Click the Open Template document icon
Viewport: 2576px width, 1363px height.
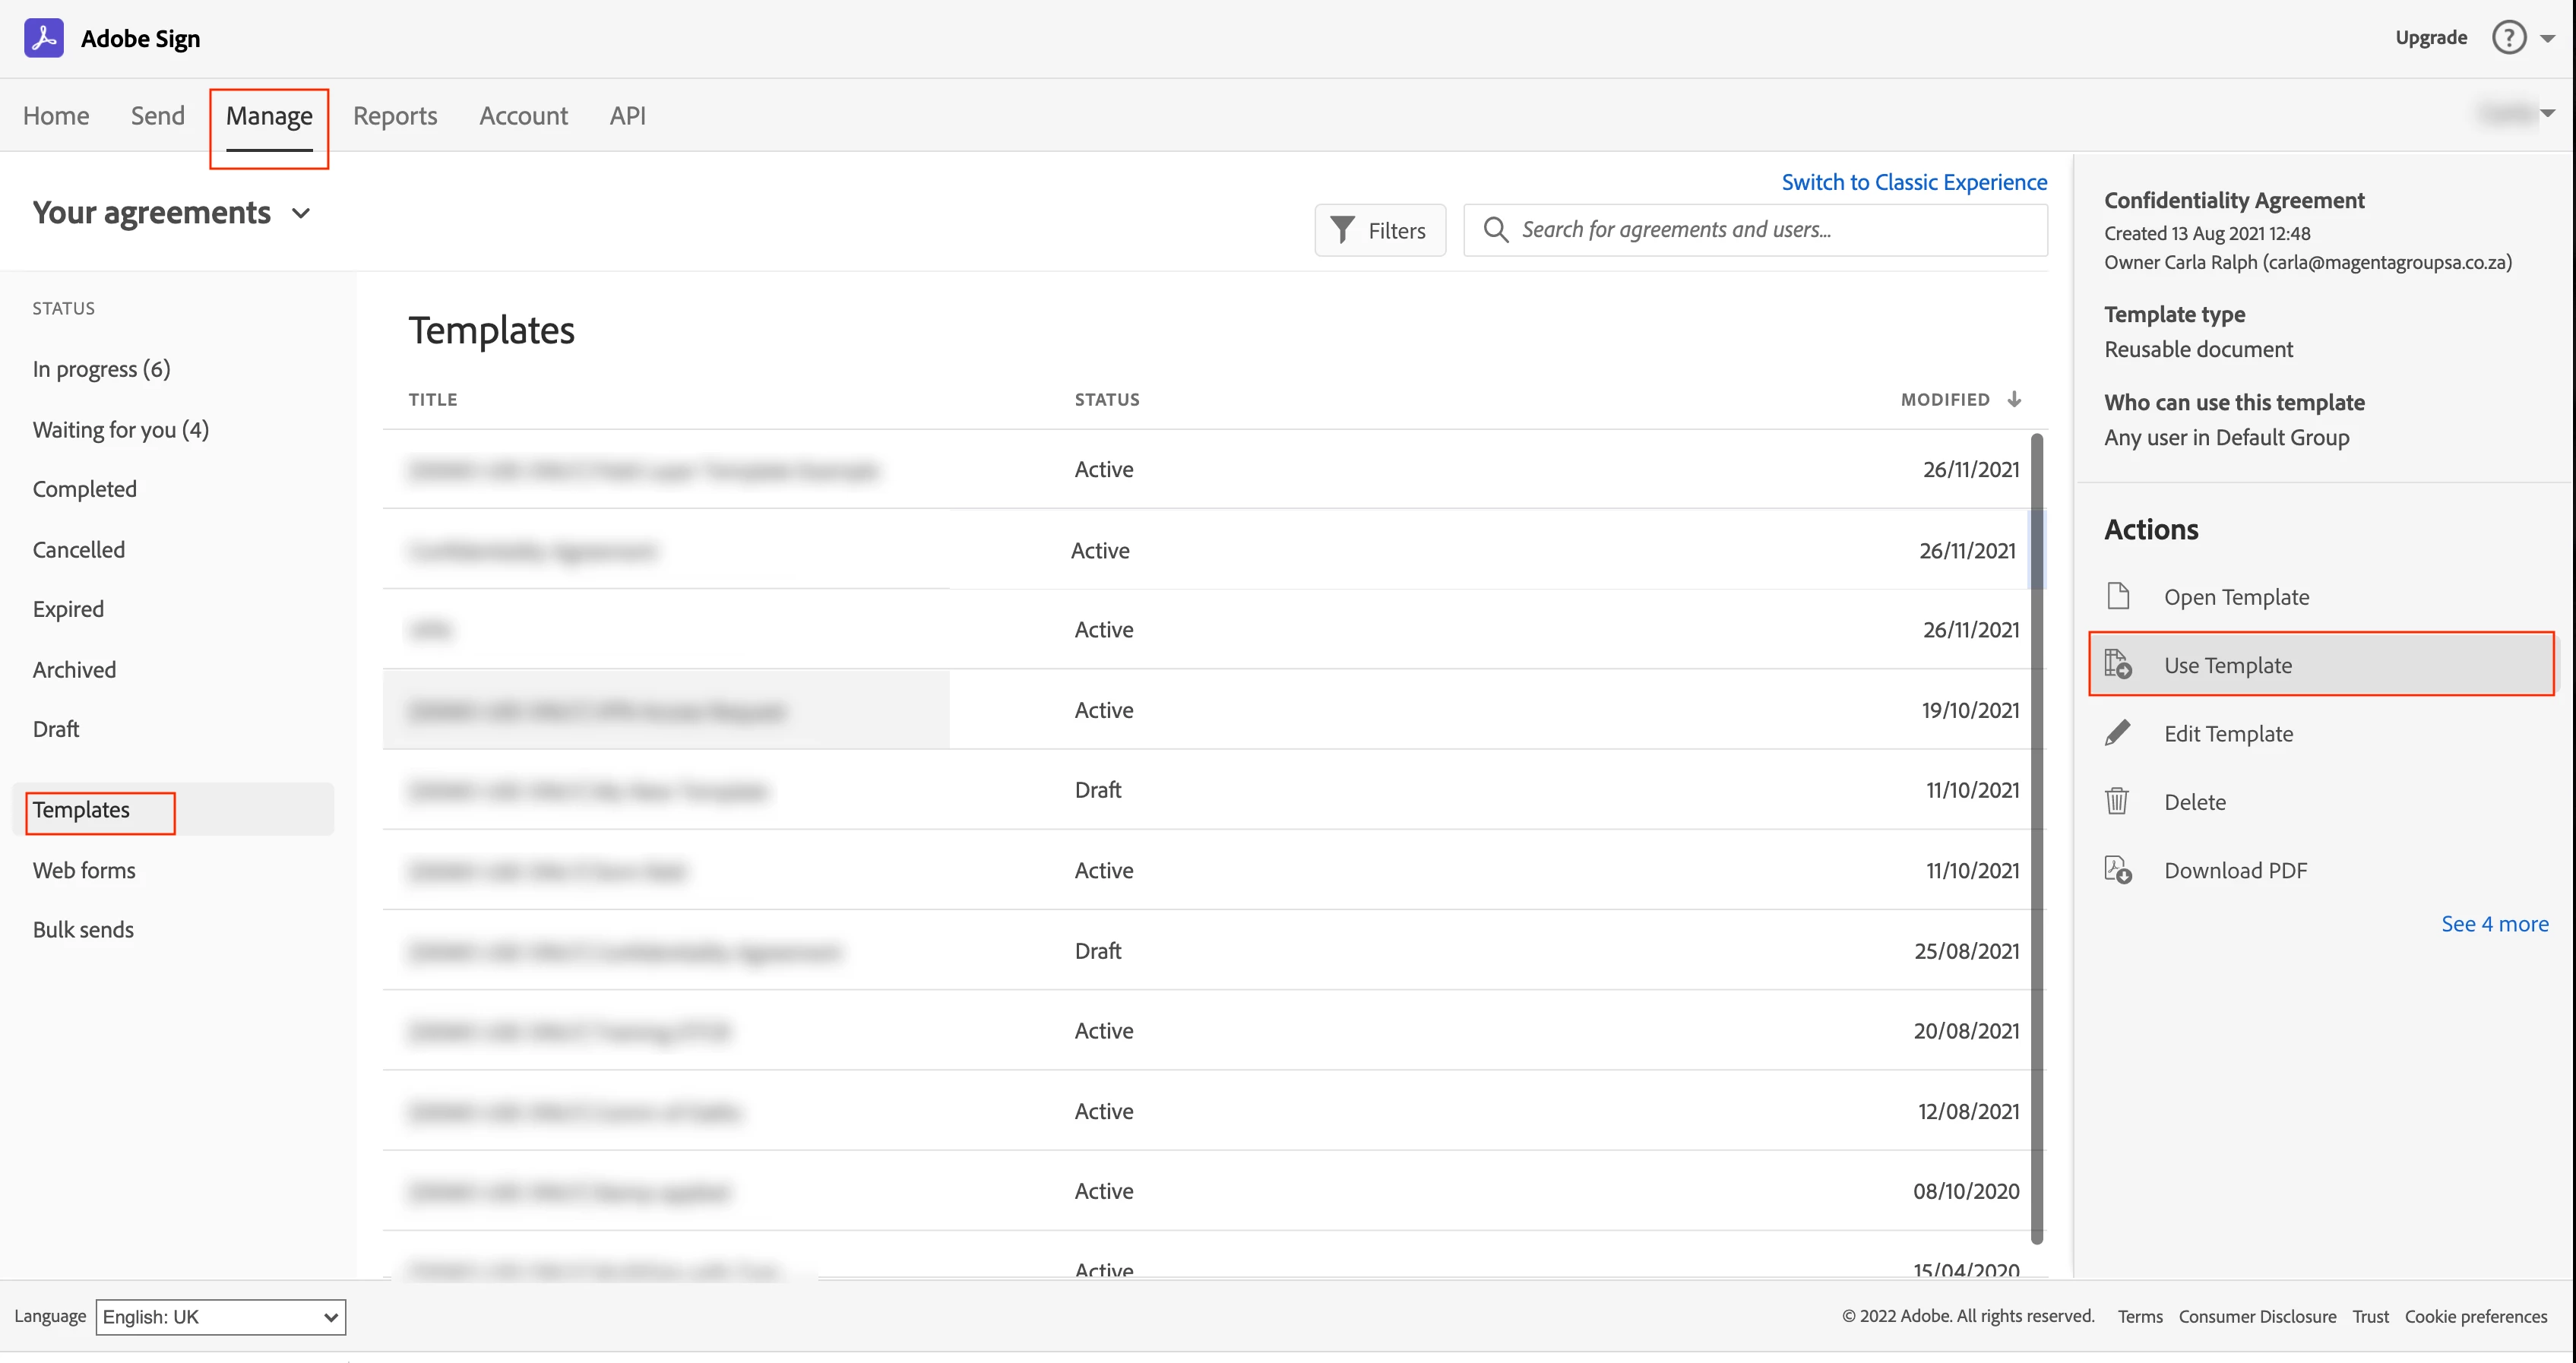pyautogui.click(x=2118, y=596)
